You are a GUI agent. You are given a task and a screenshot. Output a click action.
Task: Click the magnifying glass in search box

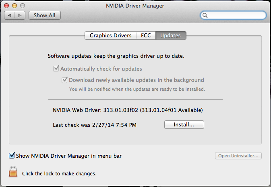tap(205, 15)
